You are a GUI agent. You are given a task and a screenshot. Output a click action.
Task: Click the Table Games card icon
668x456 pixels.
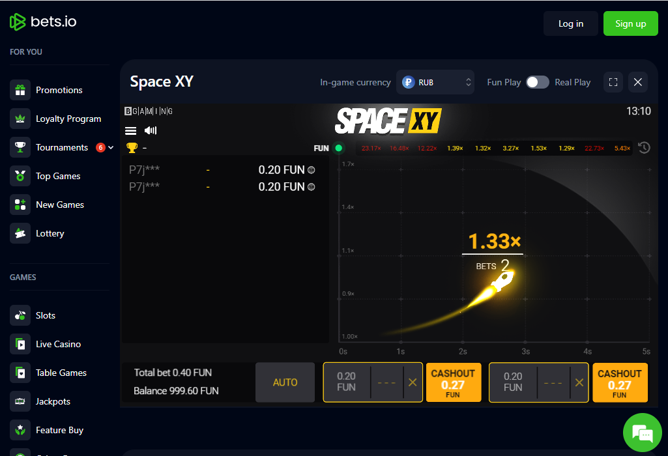20,373
